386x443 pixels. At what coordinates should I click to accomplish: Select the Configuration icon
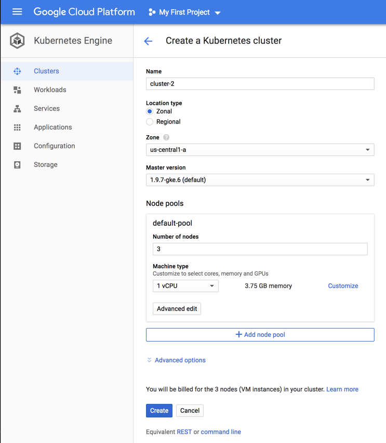(18, 146)
